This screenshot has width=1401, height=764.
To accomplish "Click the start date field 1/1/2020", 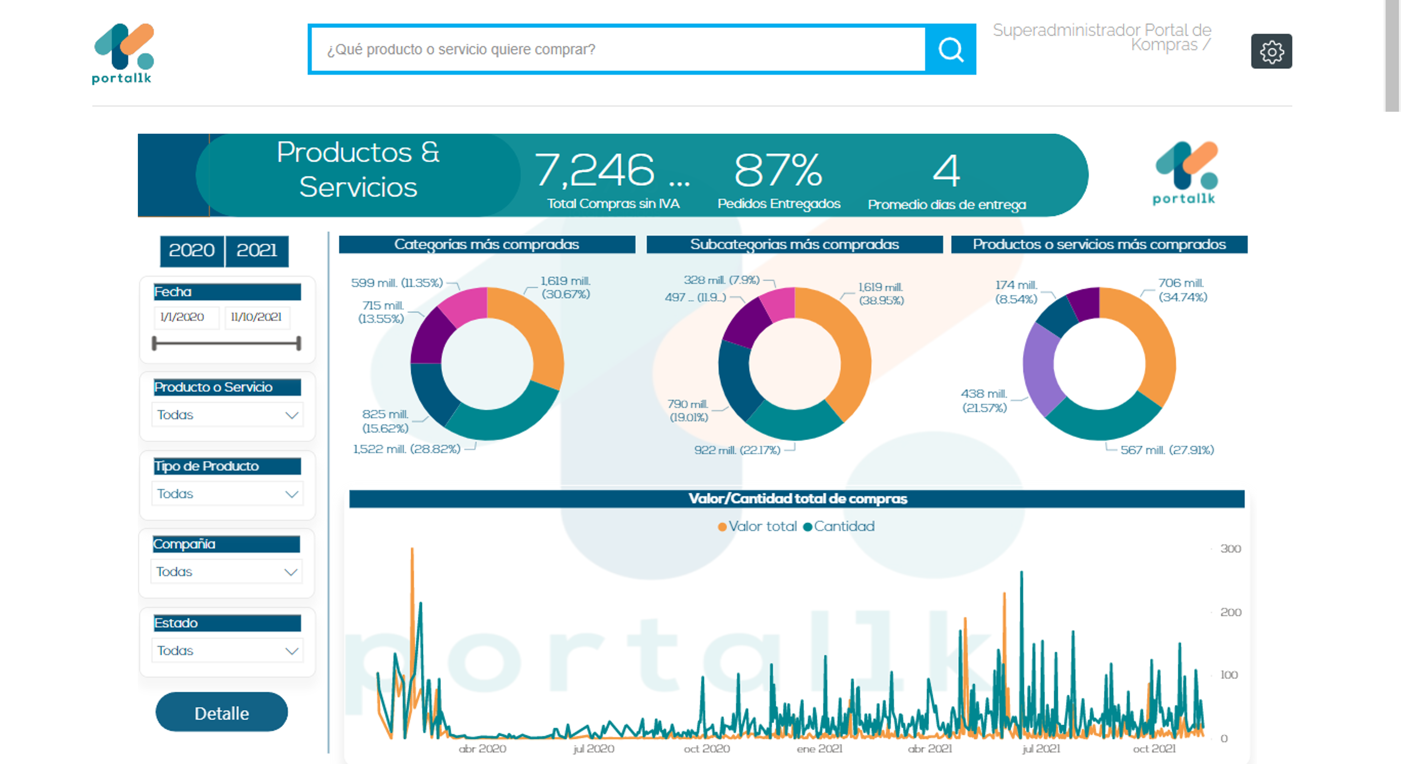I will (186, 317).
